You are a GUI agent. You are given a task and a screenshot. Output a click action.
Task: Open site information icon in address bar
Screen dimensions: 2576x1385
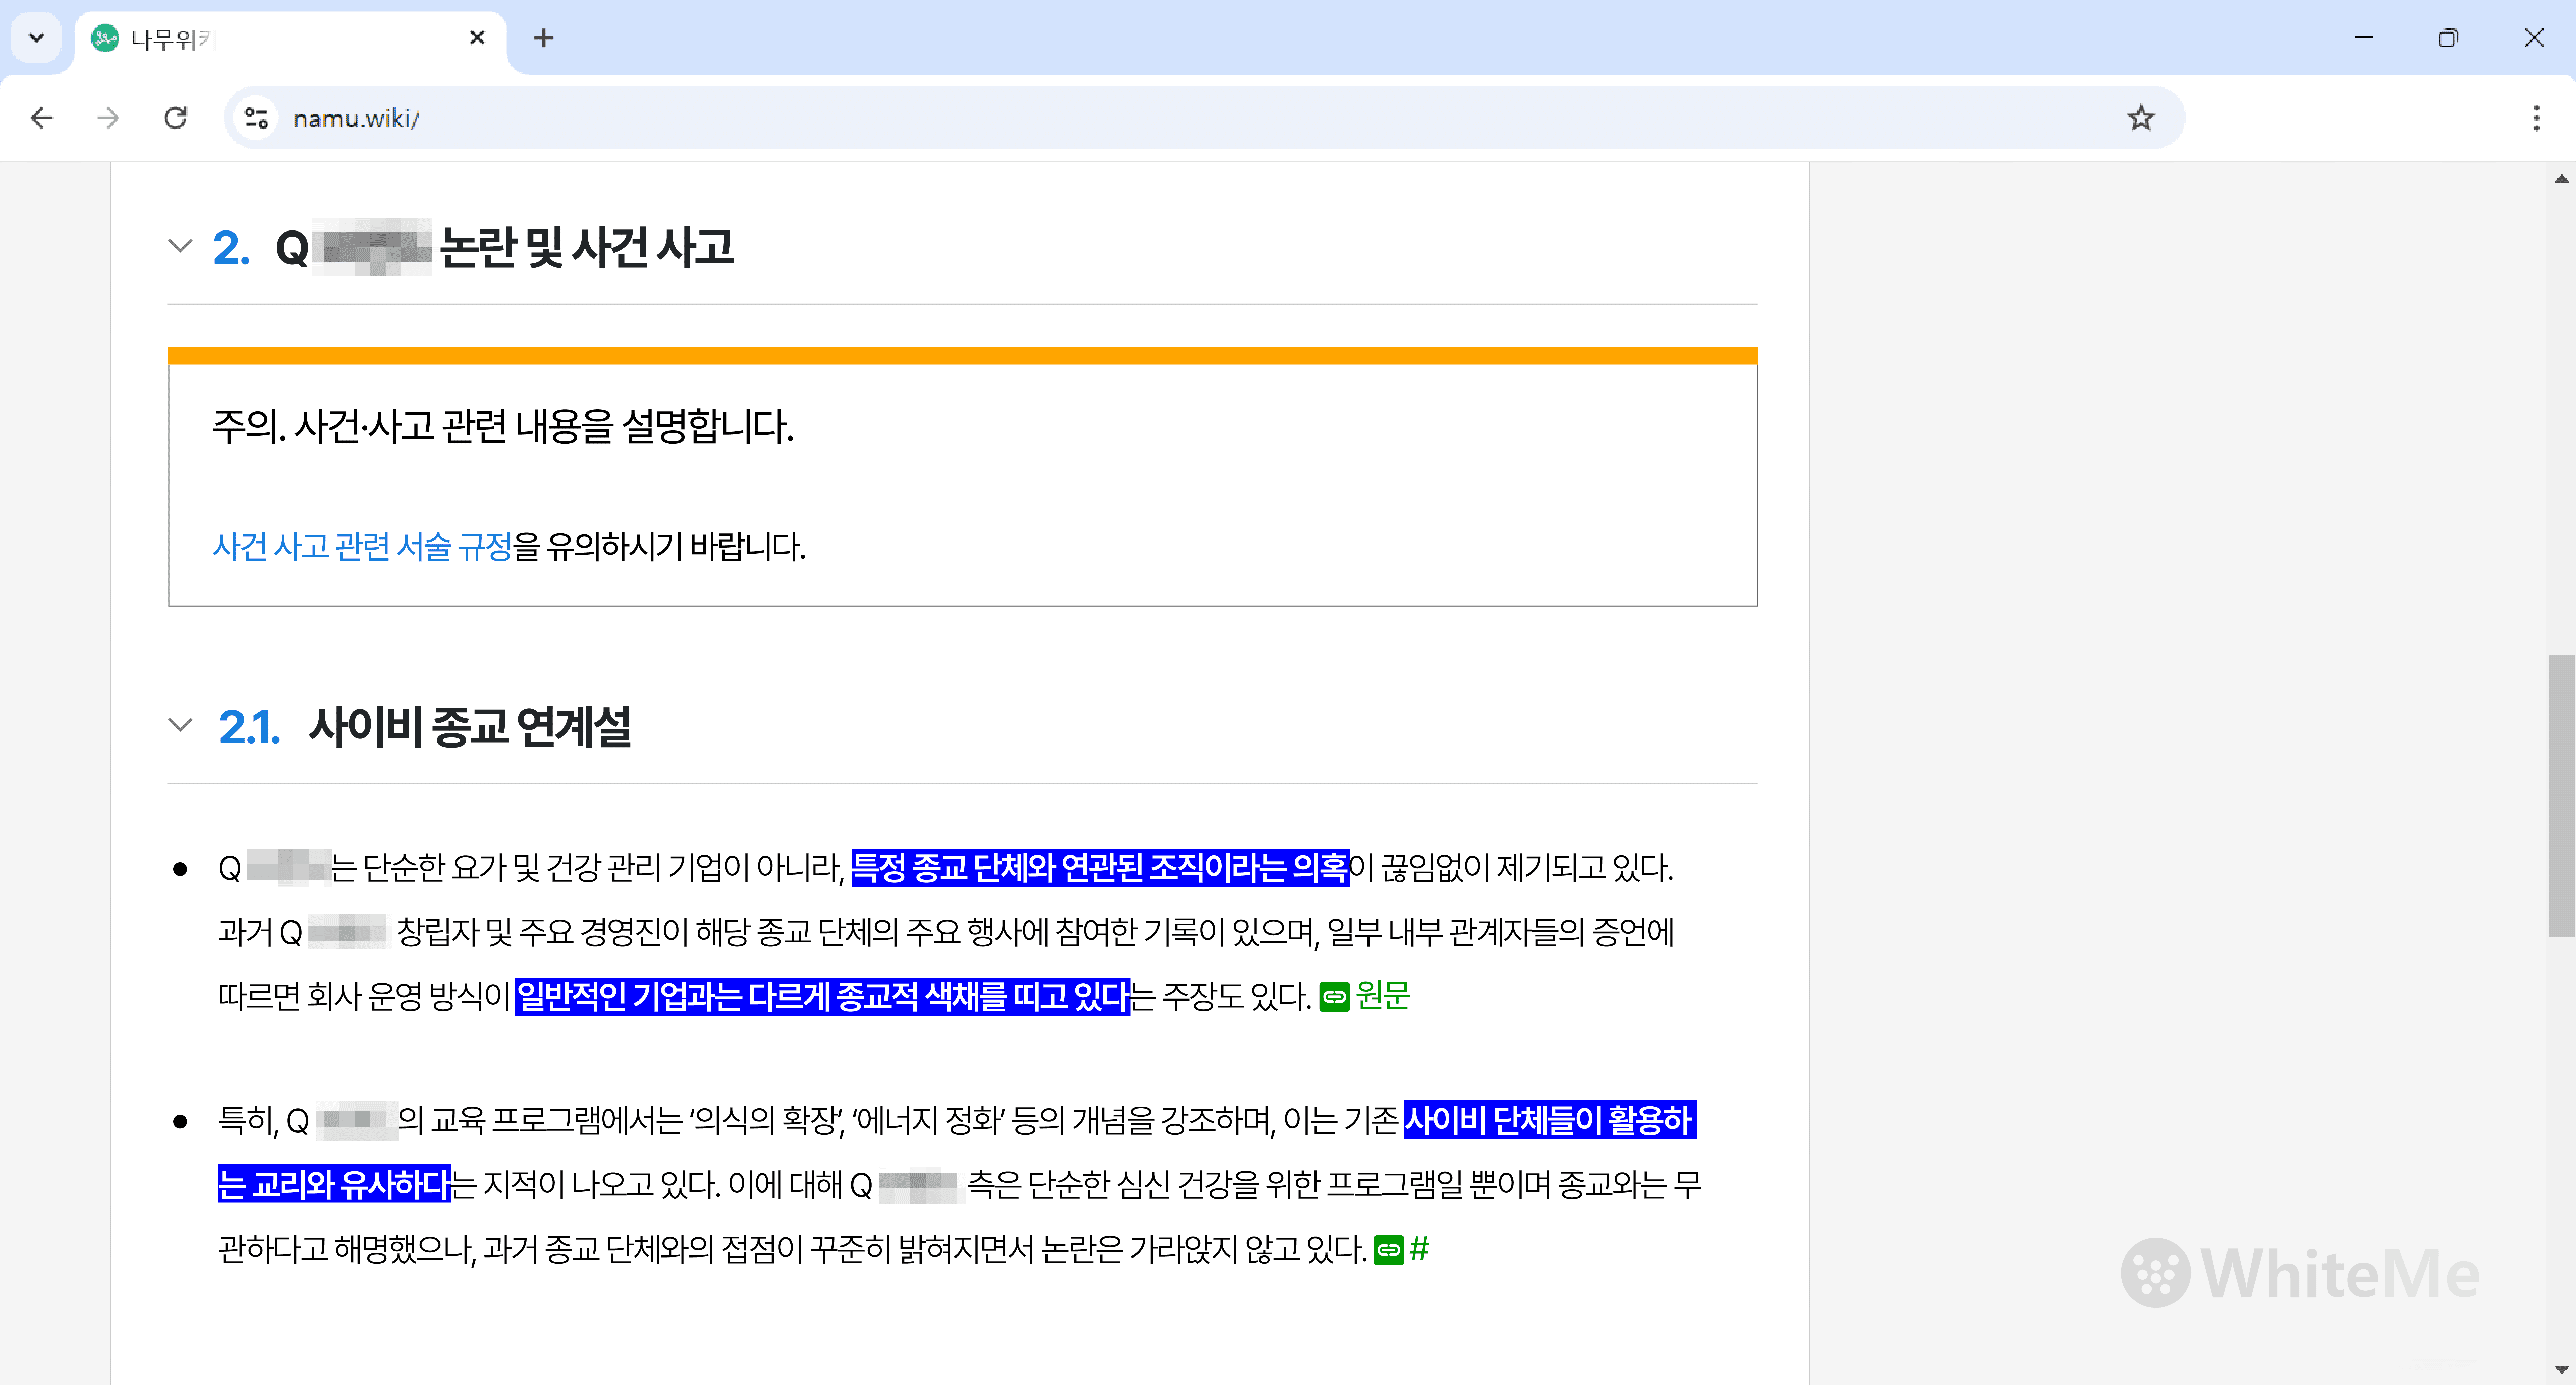[x=256, y=118]
